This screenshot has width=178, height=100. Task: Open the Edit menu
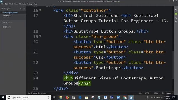click(x=6, y=4)
